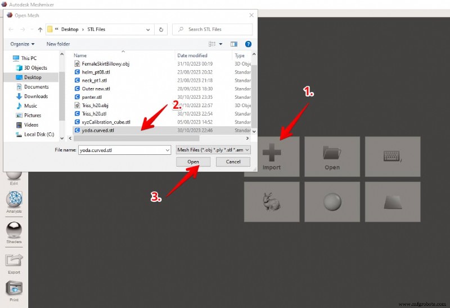The width and height of the screenshot is (450, 308).
Task: Open the Edit tool in sidebar
Action: [13, 178]
